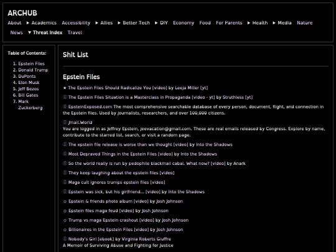The height and width of the screenshot is (252, 336).
Task: Open the Economy nav link
Action: (x=184, y=23)
